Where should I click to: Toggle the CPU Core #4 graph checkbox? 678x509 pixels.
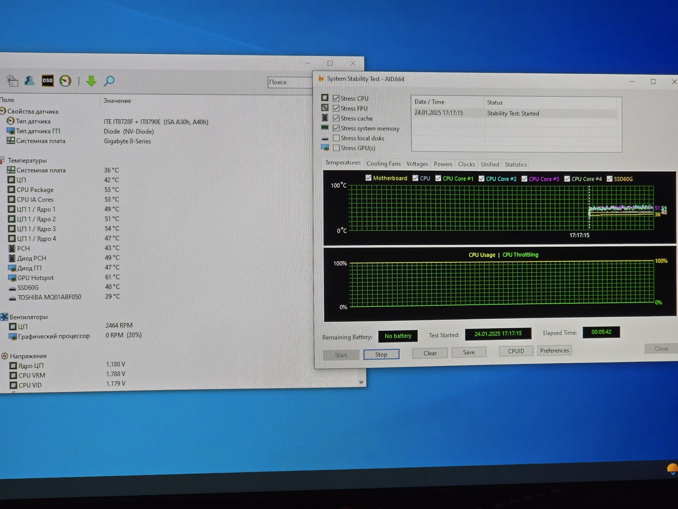567,178
